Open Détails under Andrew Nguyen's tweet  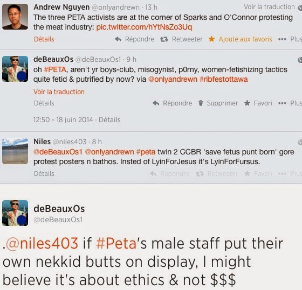(44, 39)
